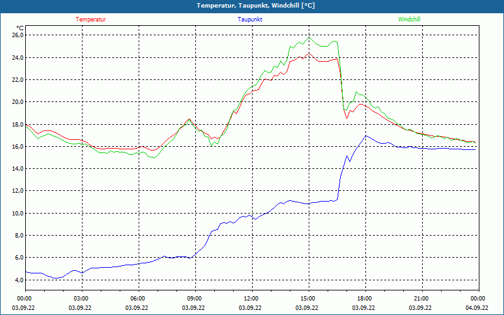Click the "12,0" y-axis value
This screenshot has width=504, height=315.
click(x=18, y=191)
